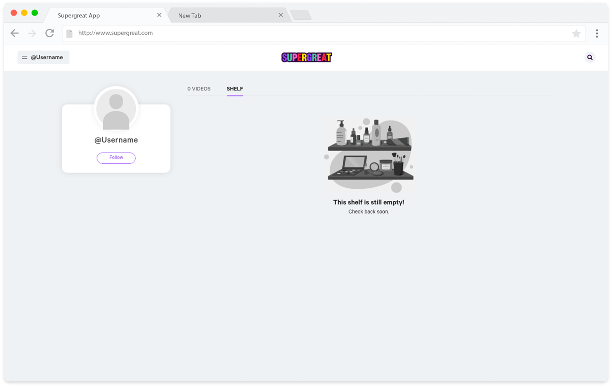Switch to the 0 Videos tab

[x=199, y=89]
